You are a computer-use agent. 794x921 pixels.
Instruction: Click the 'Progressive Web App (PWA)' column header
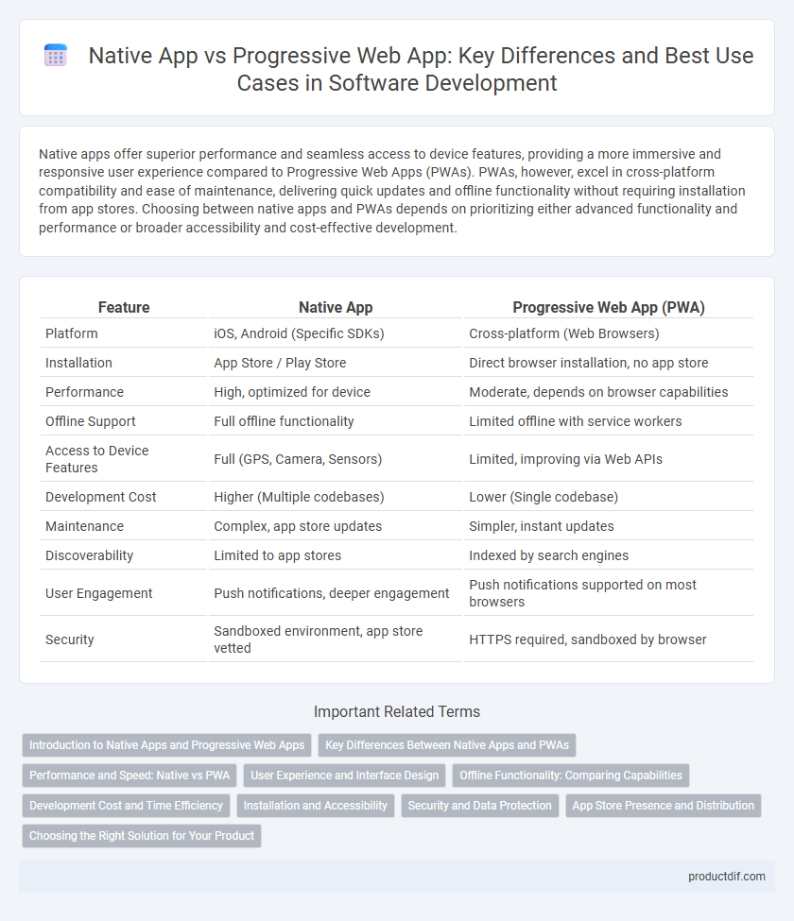tap(609, 307)
